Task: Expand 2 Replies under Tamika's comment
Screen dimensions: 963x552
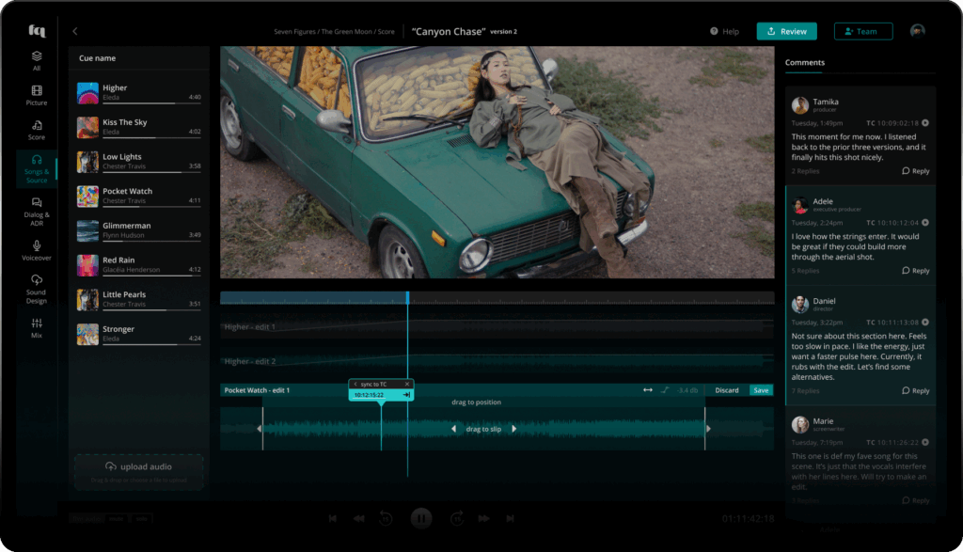Action: pos(806,171)
